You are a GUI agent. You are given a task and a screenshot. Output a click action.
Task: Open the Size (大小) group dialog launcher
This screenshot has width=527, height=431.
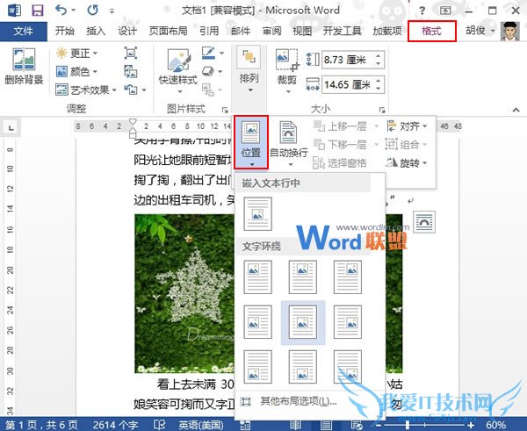point(382,110)
